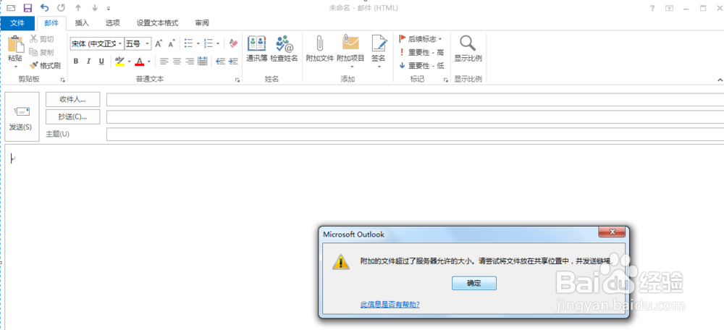
Task: Open the 后续标志 follow-up flag menu
Action: pos(421,39)
